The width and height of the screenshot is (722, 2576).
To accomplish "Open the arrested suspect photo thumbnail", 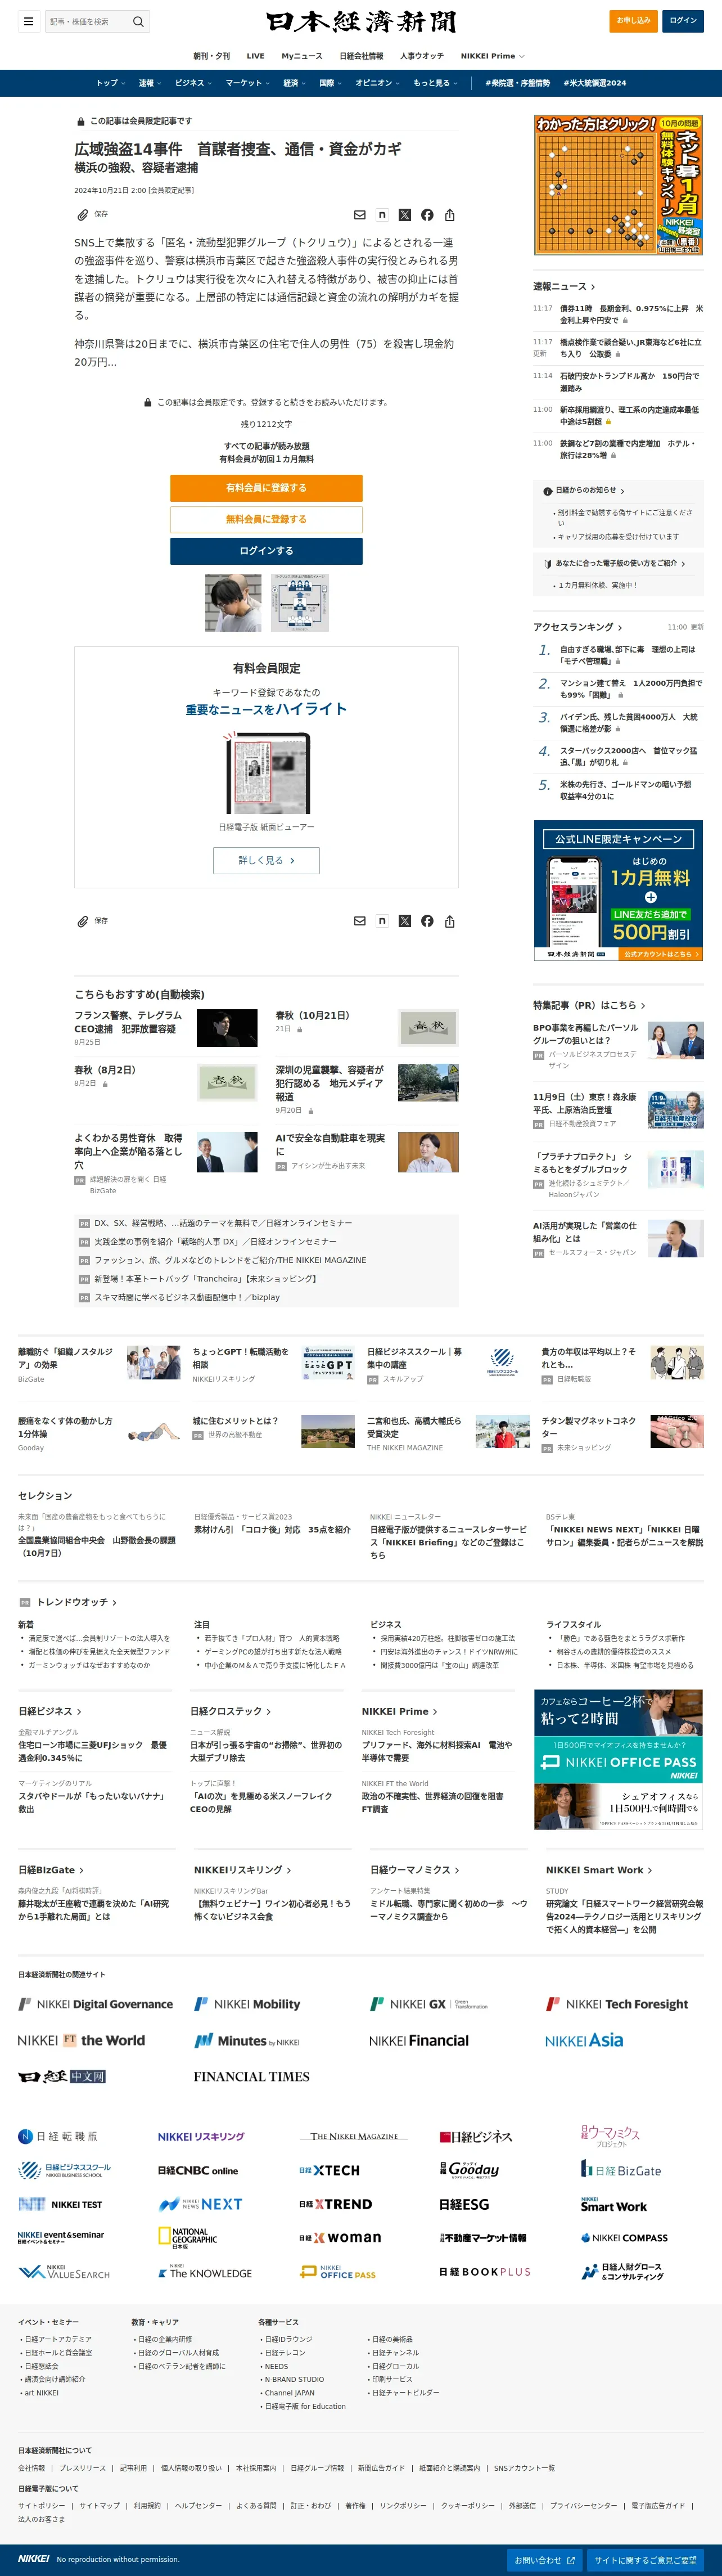I will [233, 602].
